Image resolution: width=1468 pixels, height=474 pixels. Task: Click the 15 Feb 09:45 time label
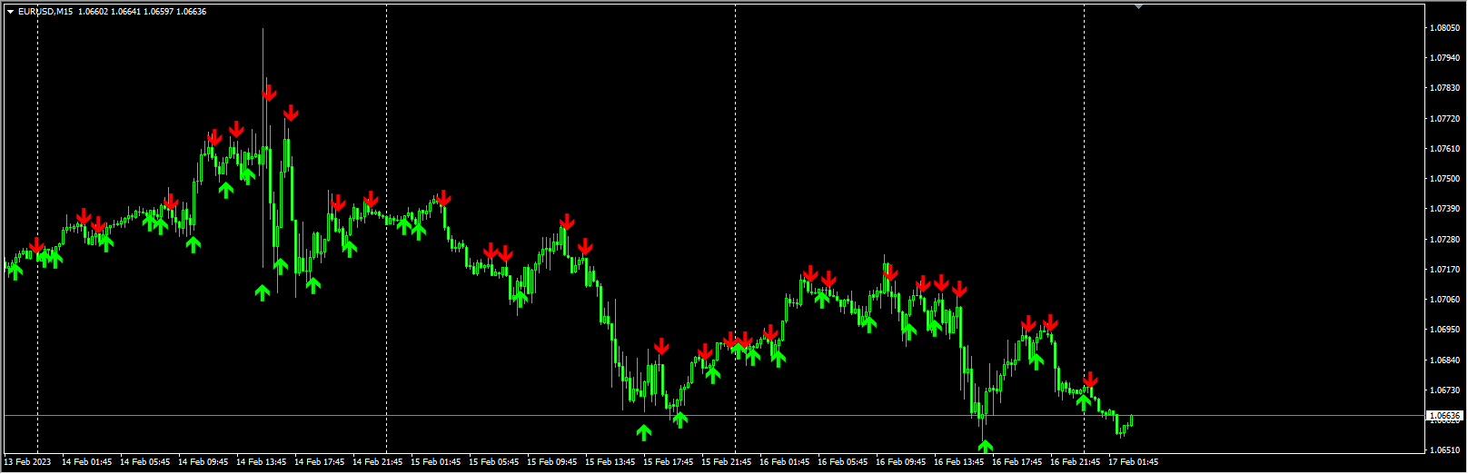tap(552, 462)
